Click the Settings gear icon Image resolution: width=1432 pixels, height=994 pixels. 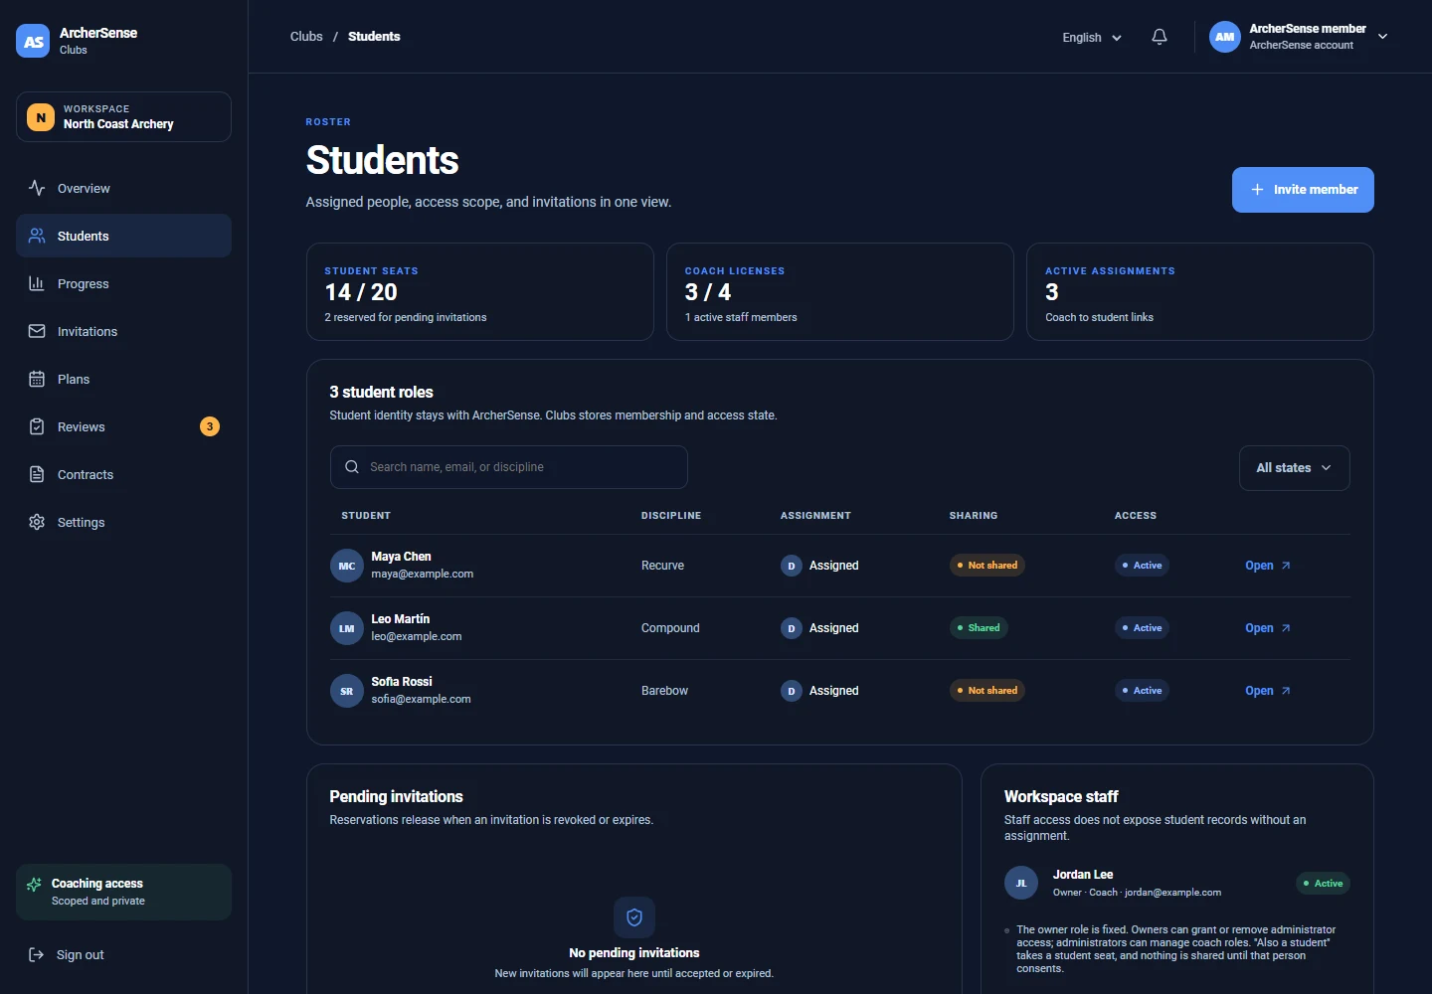click(37, 522)
